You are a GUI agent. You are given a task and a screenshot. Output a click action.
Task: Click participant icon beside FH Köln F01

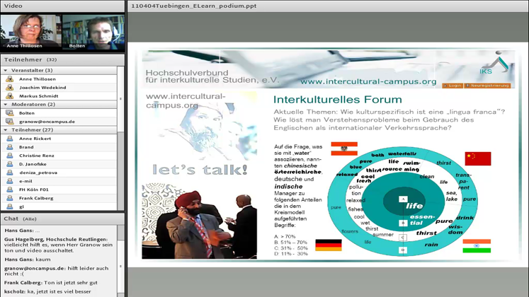[10, 190]
